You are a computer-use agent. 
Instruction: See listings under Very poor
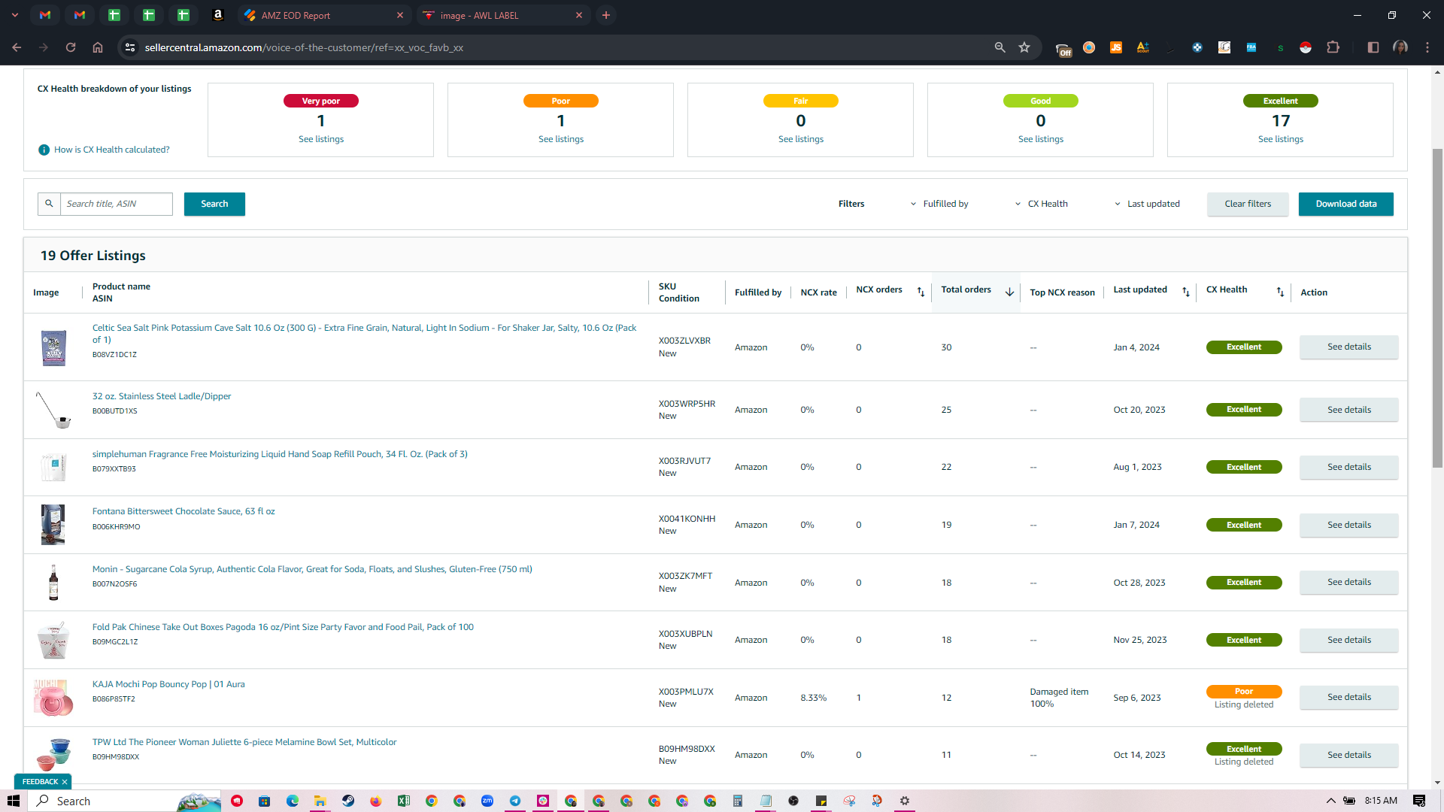pos(321,139)
